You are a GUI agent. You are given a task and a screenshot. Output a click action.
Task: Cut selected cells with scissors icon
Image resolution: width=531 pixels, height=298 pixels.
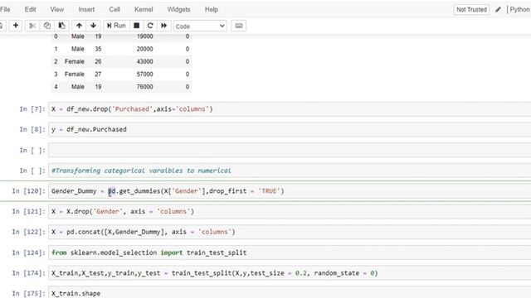point(32,26)
